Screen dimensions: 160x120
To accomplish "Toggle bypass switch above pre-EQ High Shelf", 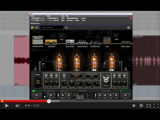I will point(56,76).
